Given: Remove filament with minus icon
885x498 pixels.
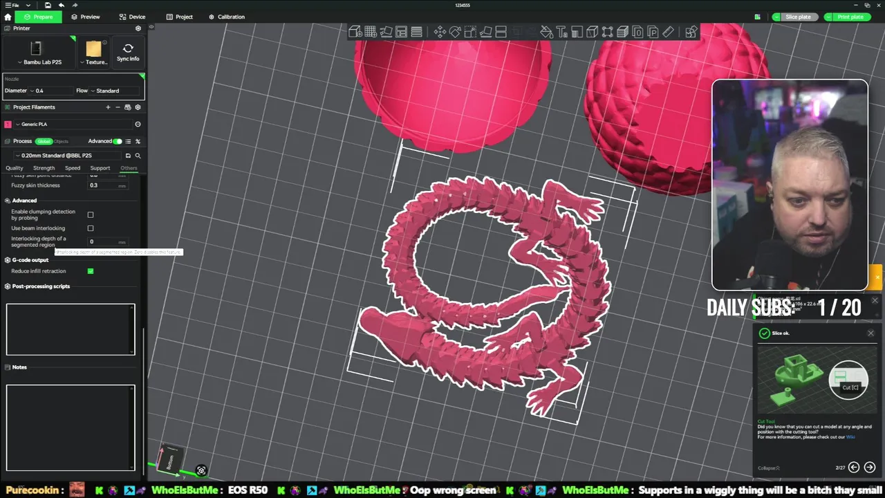Looking at the screenshot, I should coord(118,107).
